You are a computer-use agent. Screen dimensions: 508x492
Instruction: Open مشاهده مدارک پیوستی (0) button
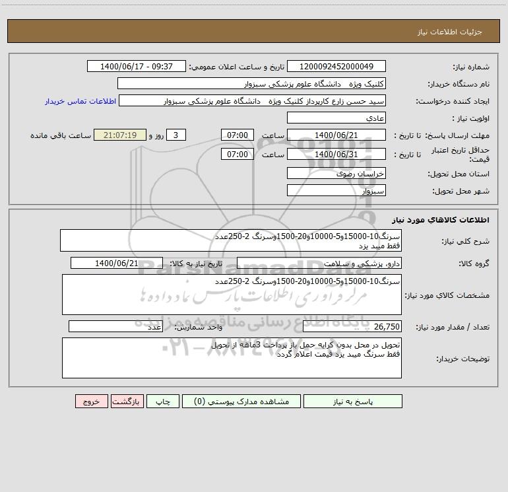[x=241, y=402]
